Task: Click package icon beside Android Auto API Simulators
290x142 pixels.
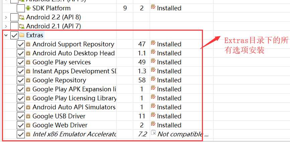Action: coord(28,107)
